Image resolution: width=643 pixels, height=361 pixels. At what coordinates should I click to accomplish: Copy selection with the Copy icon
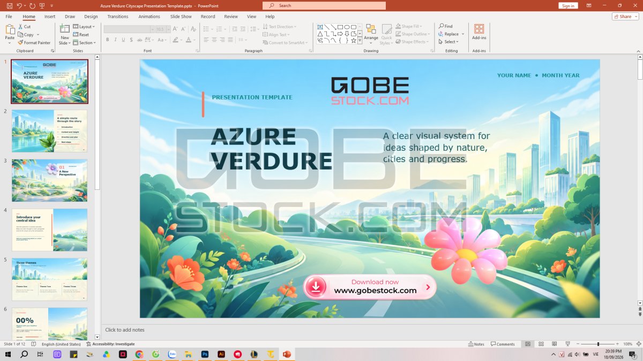[x=20, y=34]
